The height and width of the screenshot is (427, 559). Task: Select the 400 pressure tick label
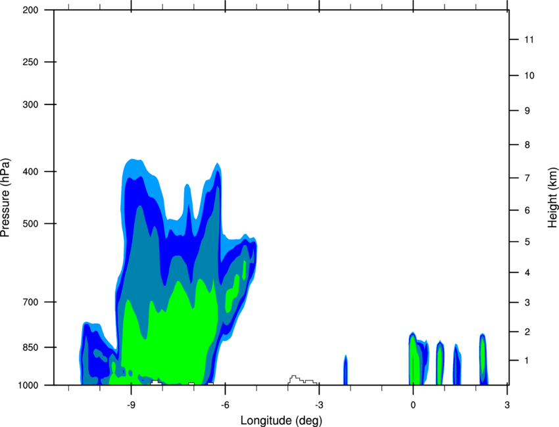pos(30,171)
